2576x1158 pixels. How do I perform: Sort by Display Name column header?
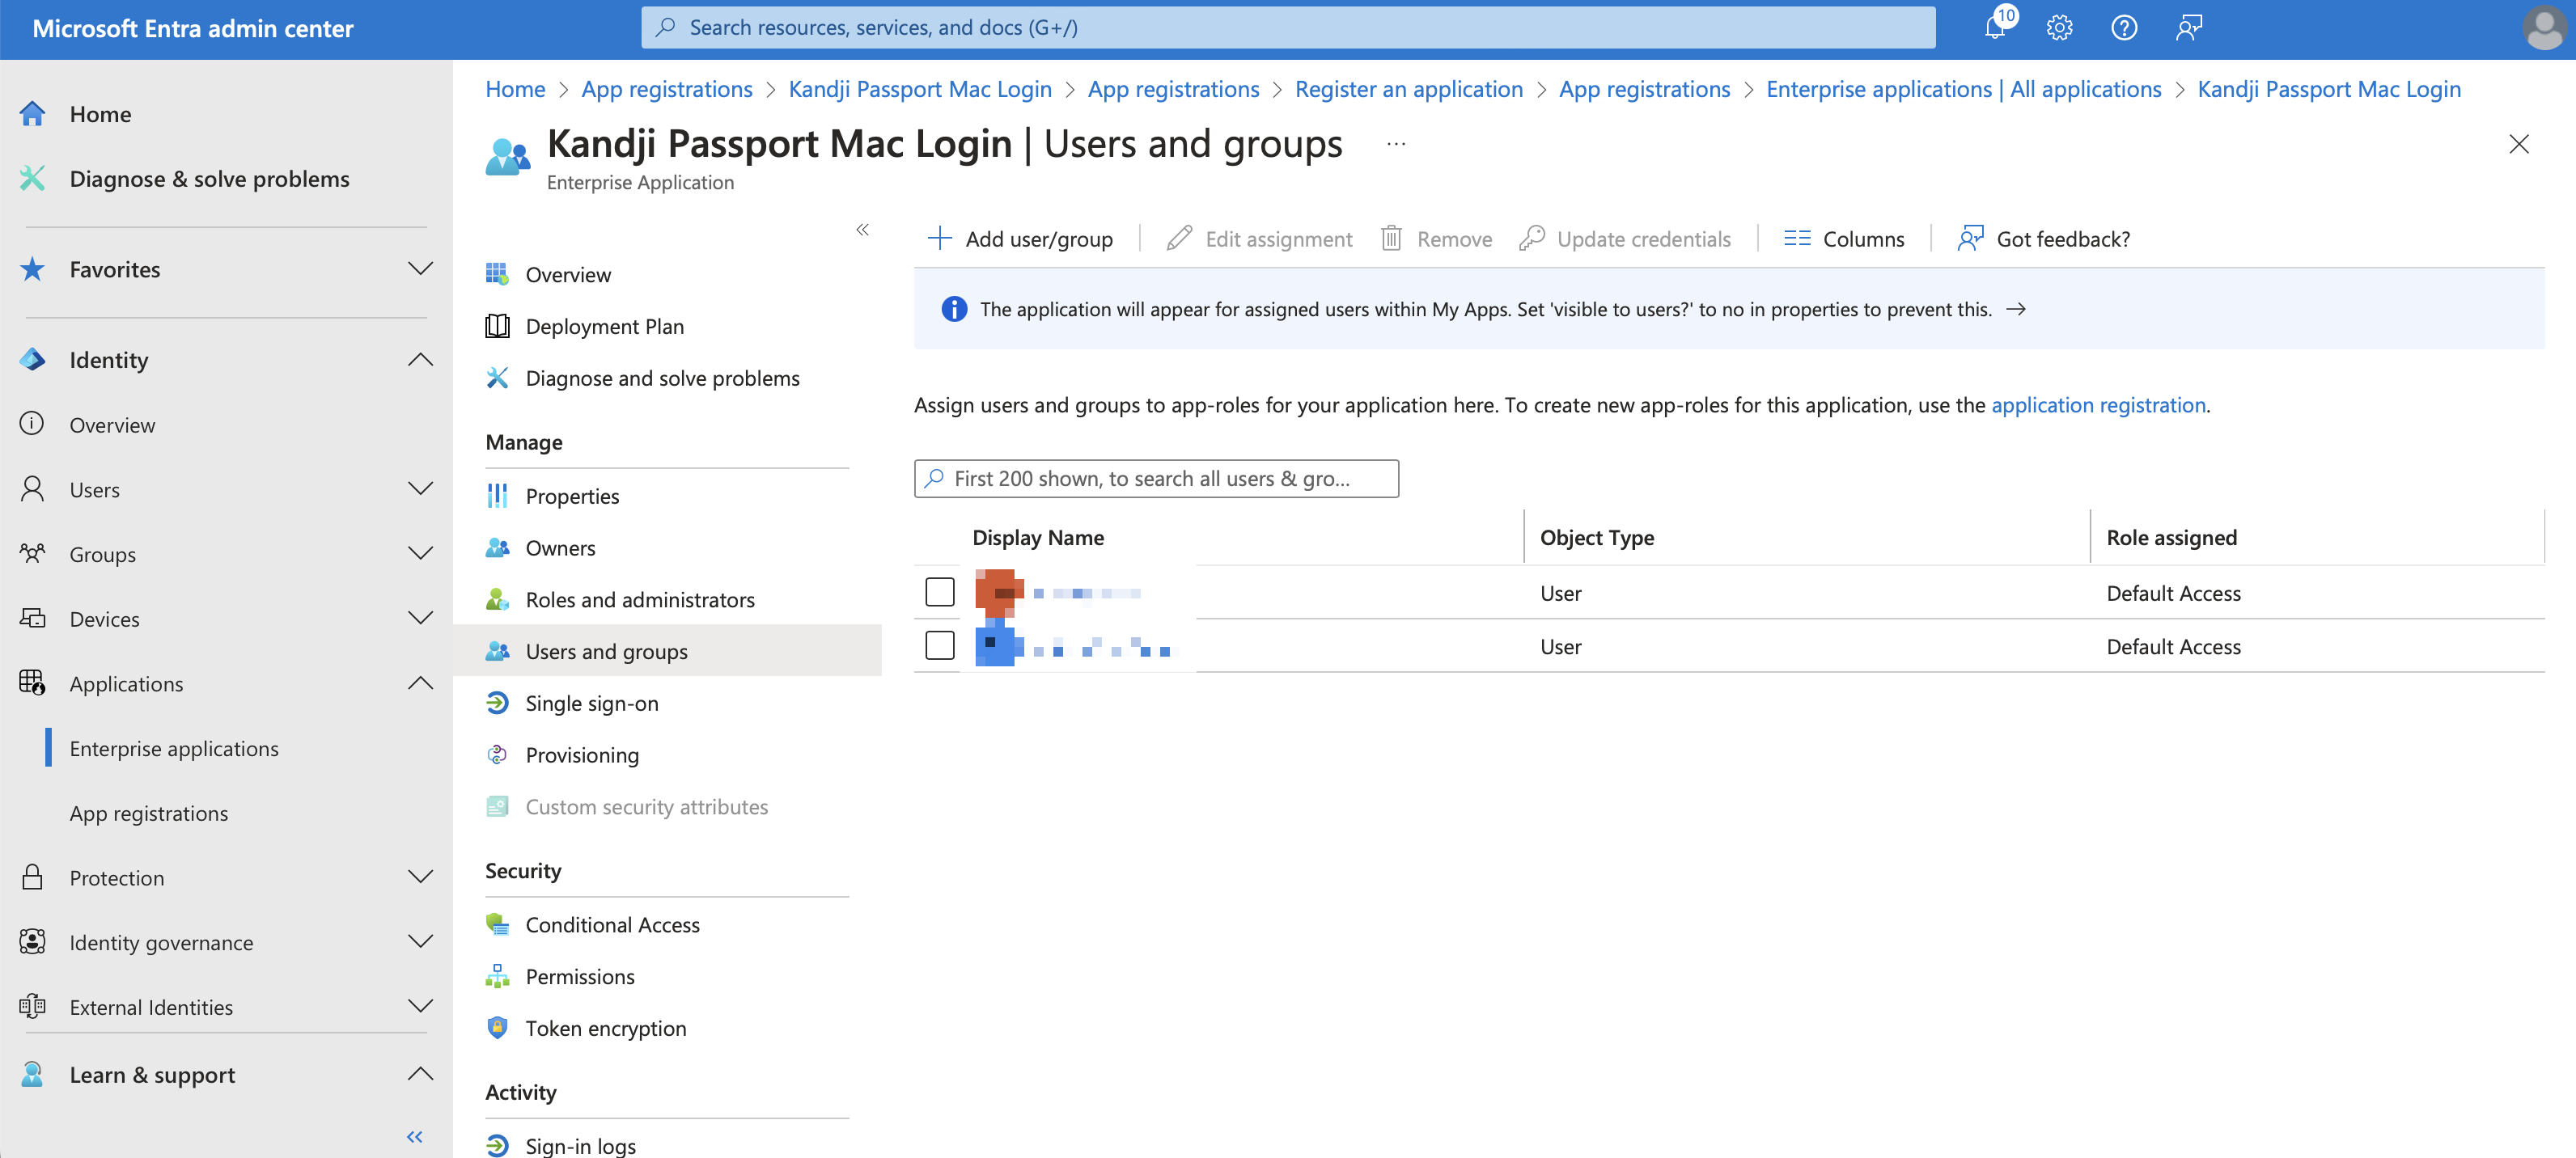1038,538
